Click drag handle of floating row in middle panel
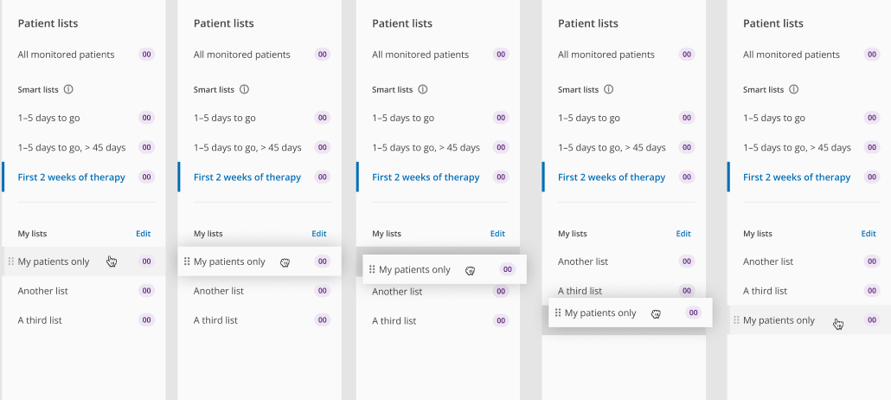The width and height of the screenshot is (891, 400). pos(372,269)
